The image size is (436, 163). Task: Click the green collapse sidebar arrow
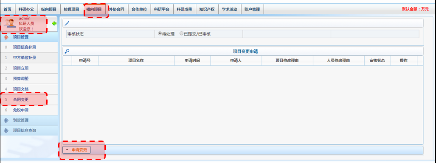(54, 24)
